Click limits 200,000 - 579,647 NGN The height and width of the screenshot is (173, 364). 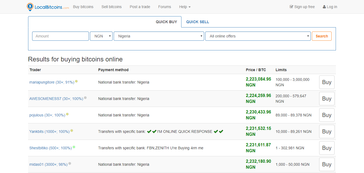point(291,99)
